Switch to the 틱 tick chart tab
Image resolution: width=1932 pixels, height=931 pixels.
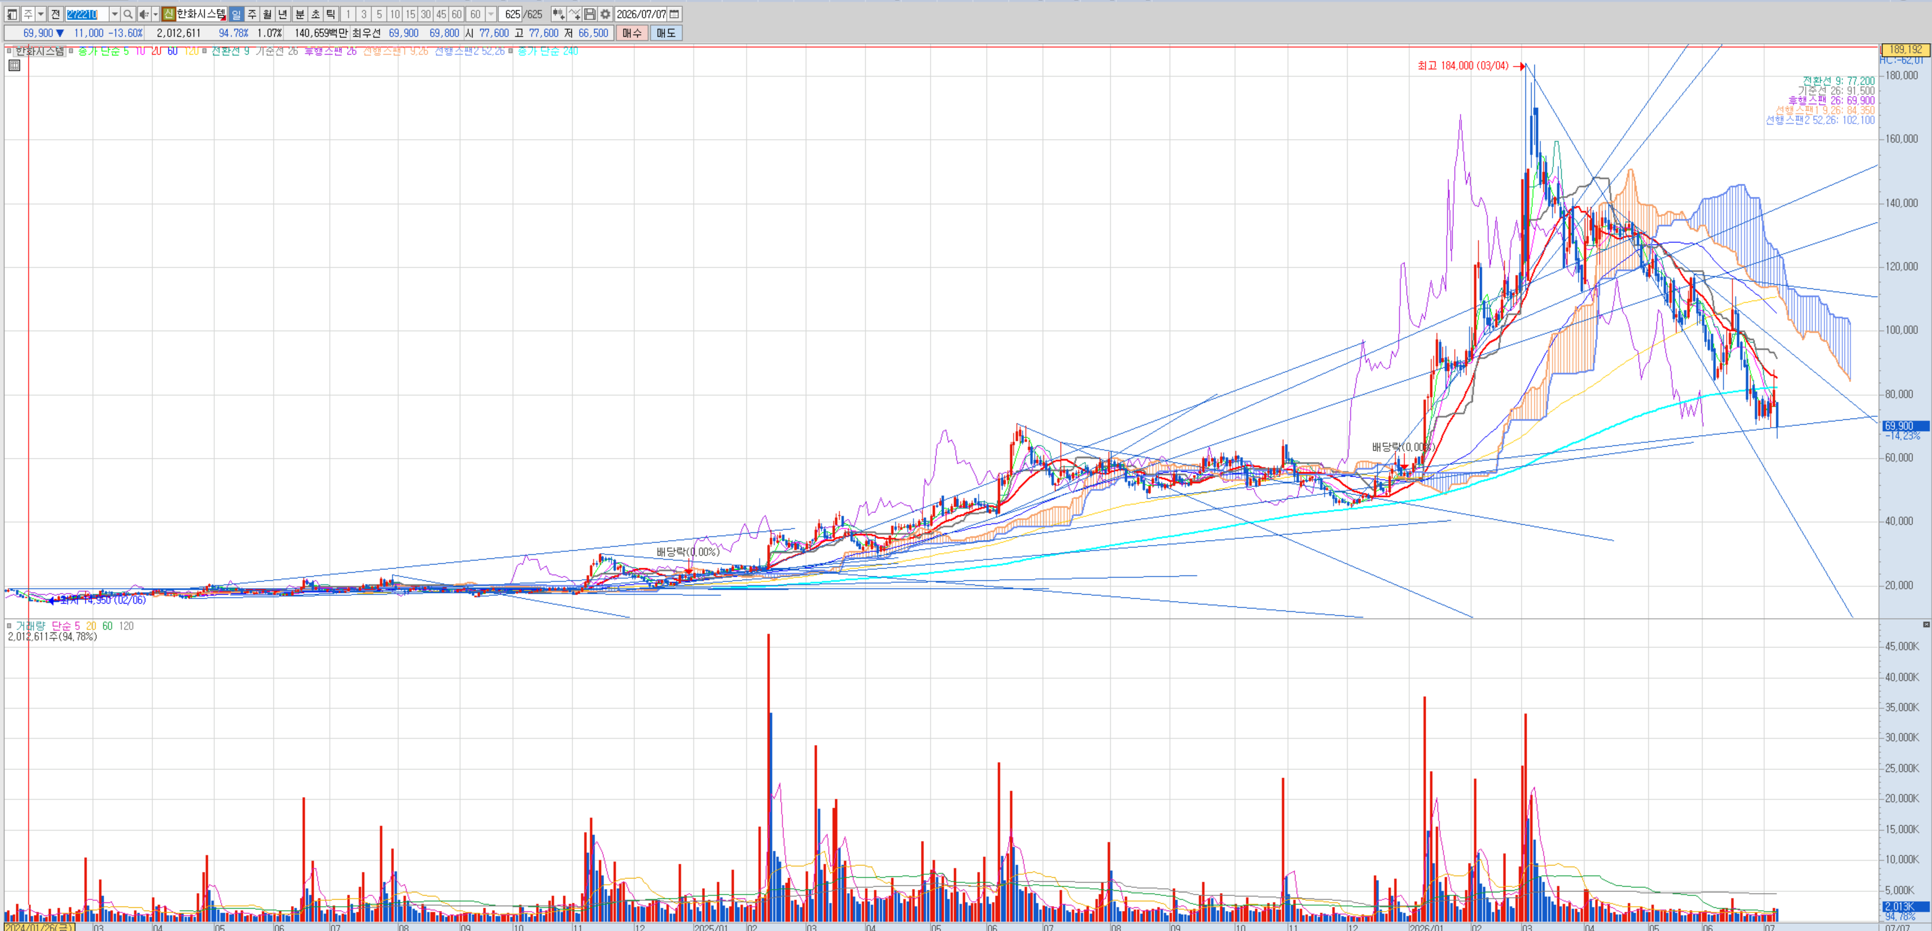pyautogui.click(x=331, y=14)
